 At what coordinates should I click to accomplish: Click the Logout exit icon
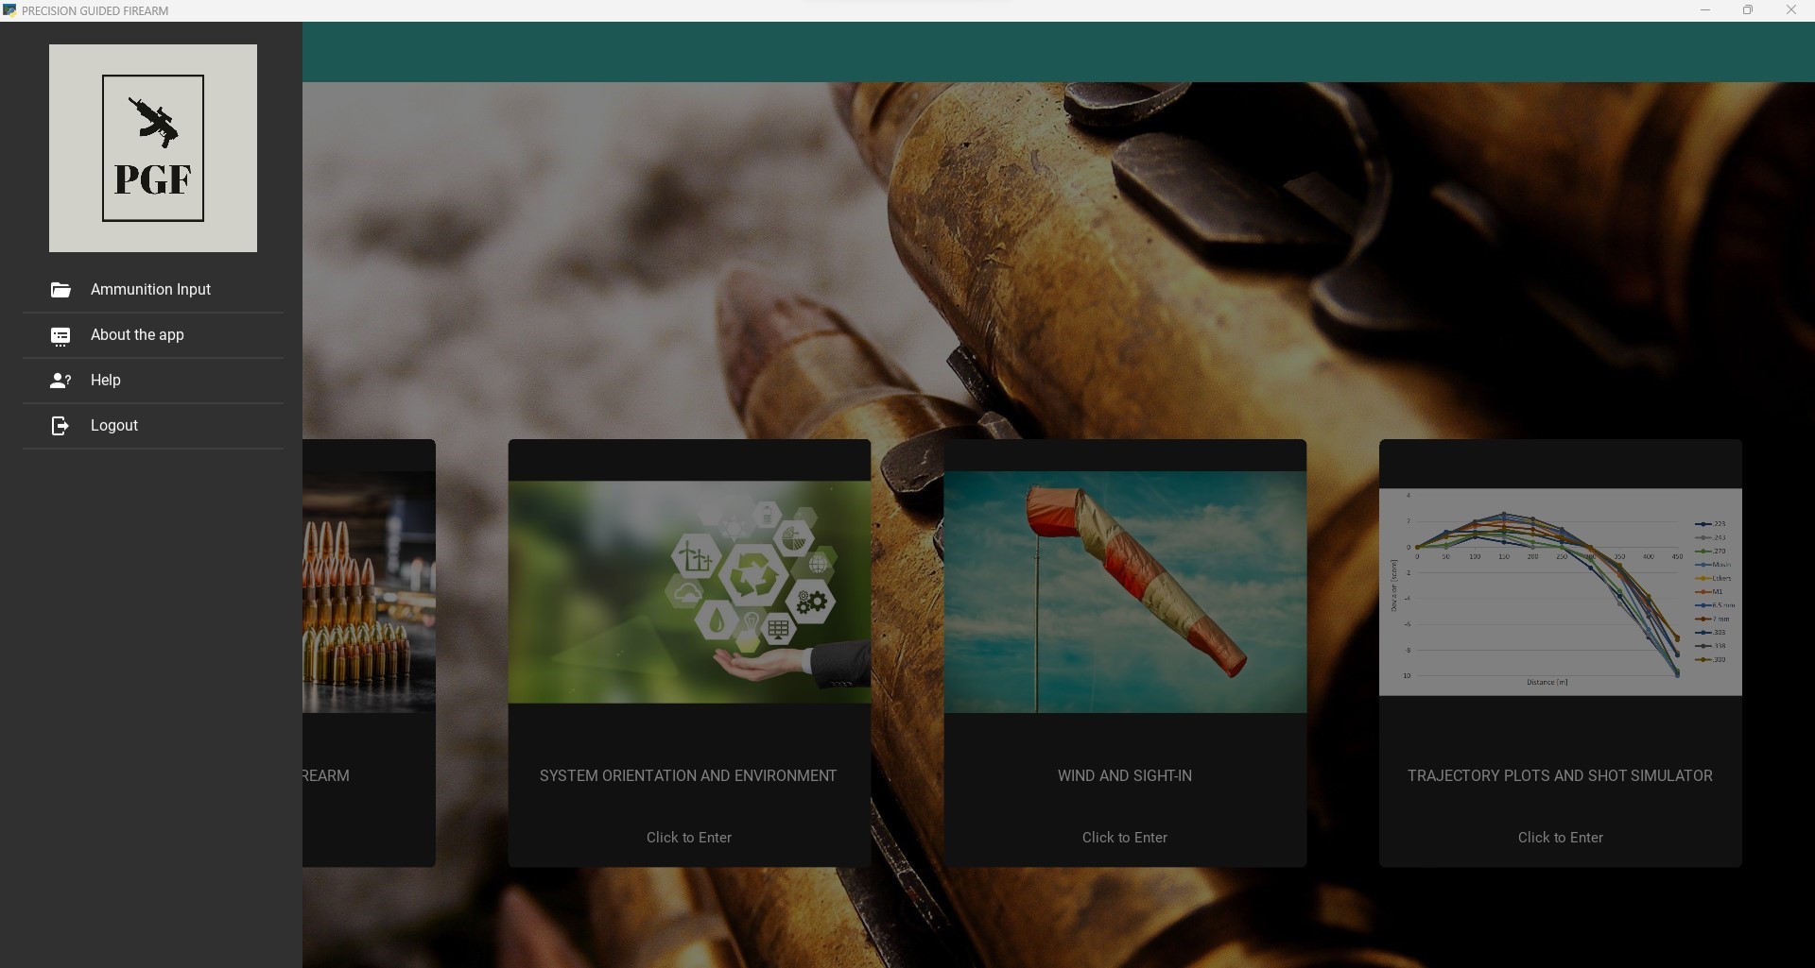[60, 426]
